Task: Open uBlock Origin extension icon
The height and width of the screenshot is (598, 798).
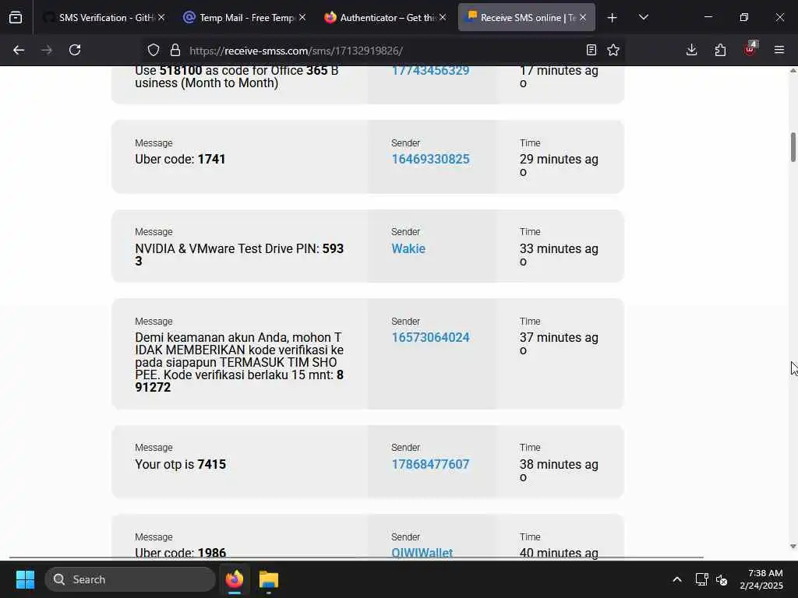Action: pos(750,49)
